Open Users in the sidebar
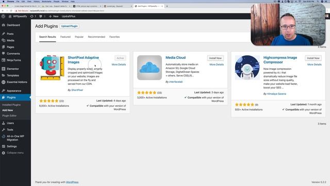 point(10,123)
